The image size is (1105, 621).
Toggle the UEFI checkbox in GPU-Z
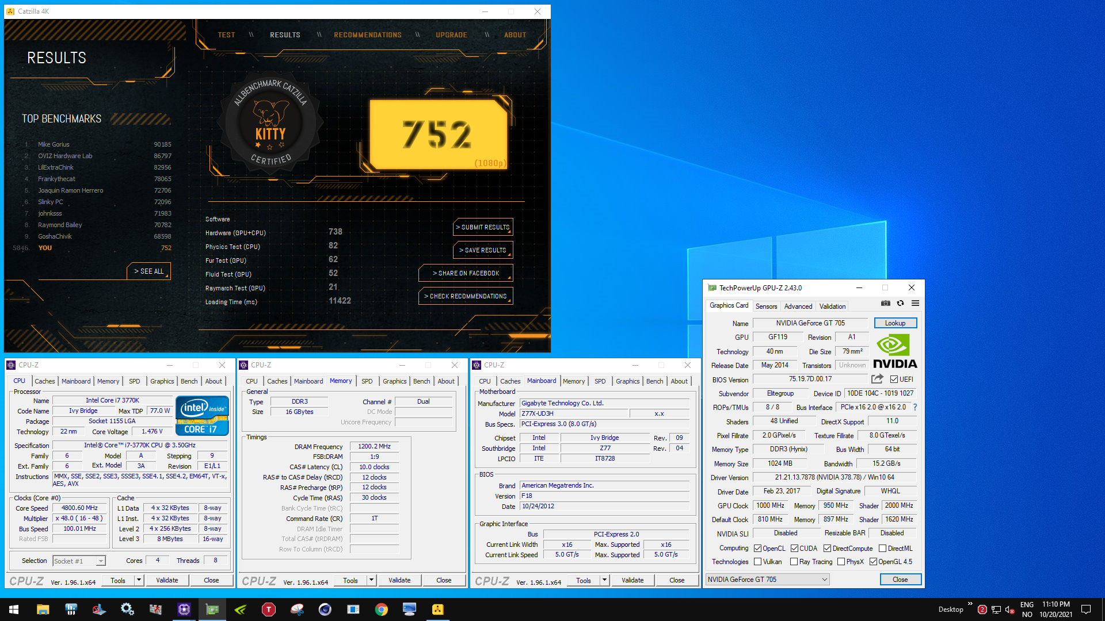894,379
